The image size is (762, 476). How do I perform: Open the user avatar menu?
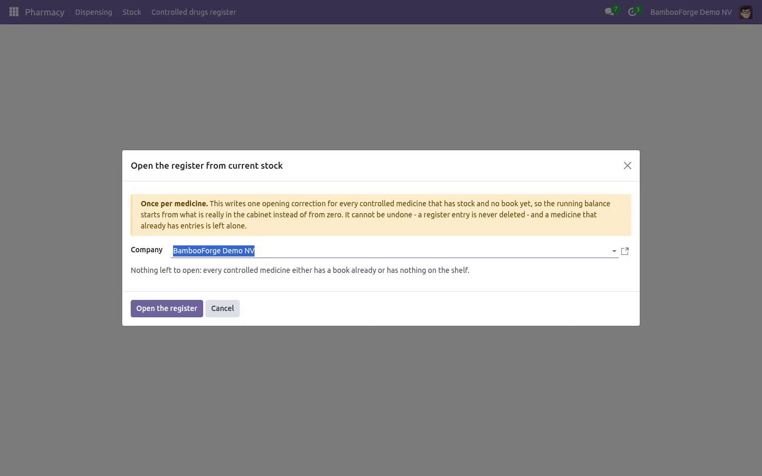(x=746, y=12)
